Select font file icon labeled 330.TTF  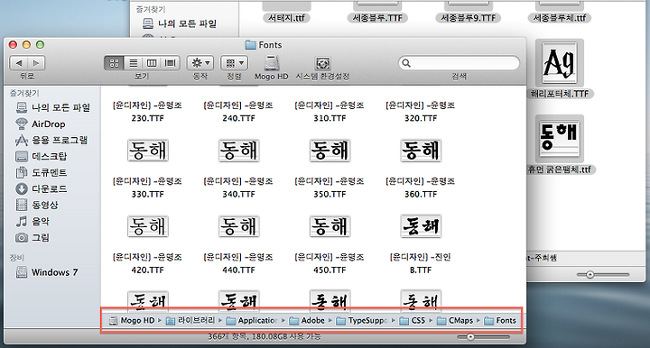click(x=147, y=151)
